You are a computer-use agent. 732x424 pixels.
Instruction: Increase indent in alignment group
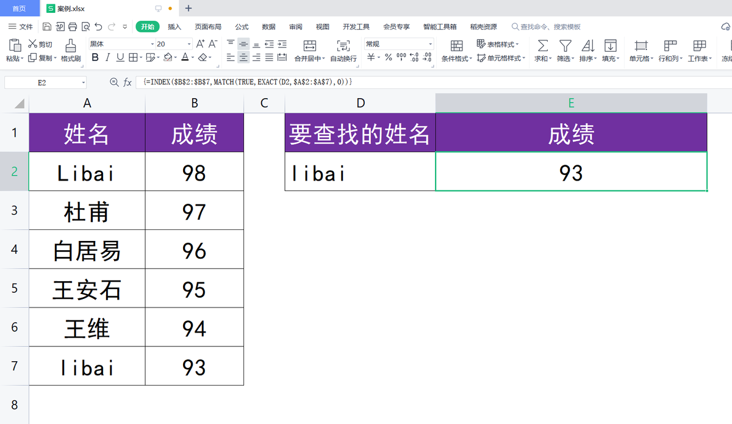(282, 44)
